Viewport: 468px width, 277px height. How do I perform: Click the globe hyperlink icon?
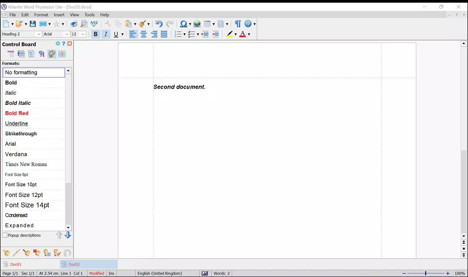(197, 24)
